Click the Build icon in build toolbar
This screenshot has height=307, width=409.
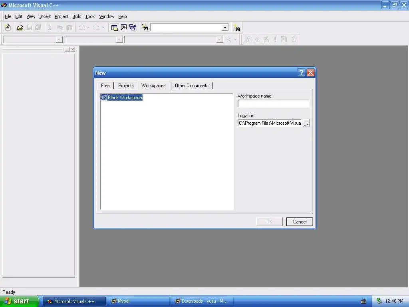[x=257, y=40]
